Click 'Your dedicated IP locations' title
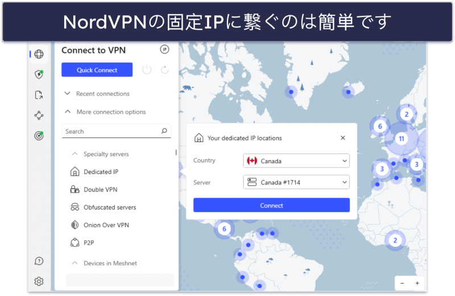The width and height of the screenshot is (455, 296). click(x=245, y=138)
